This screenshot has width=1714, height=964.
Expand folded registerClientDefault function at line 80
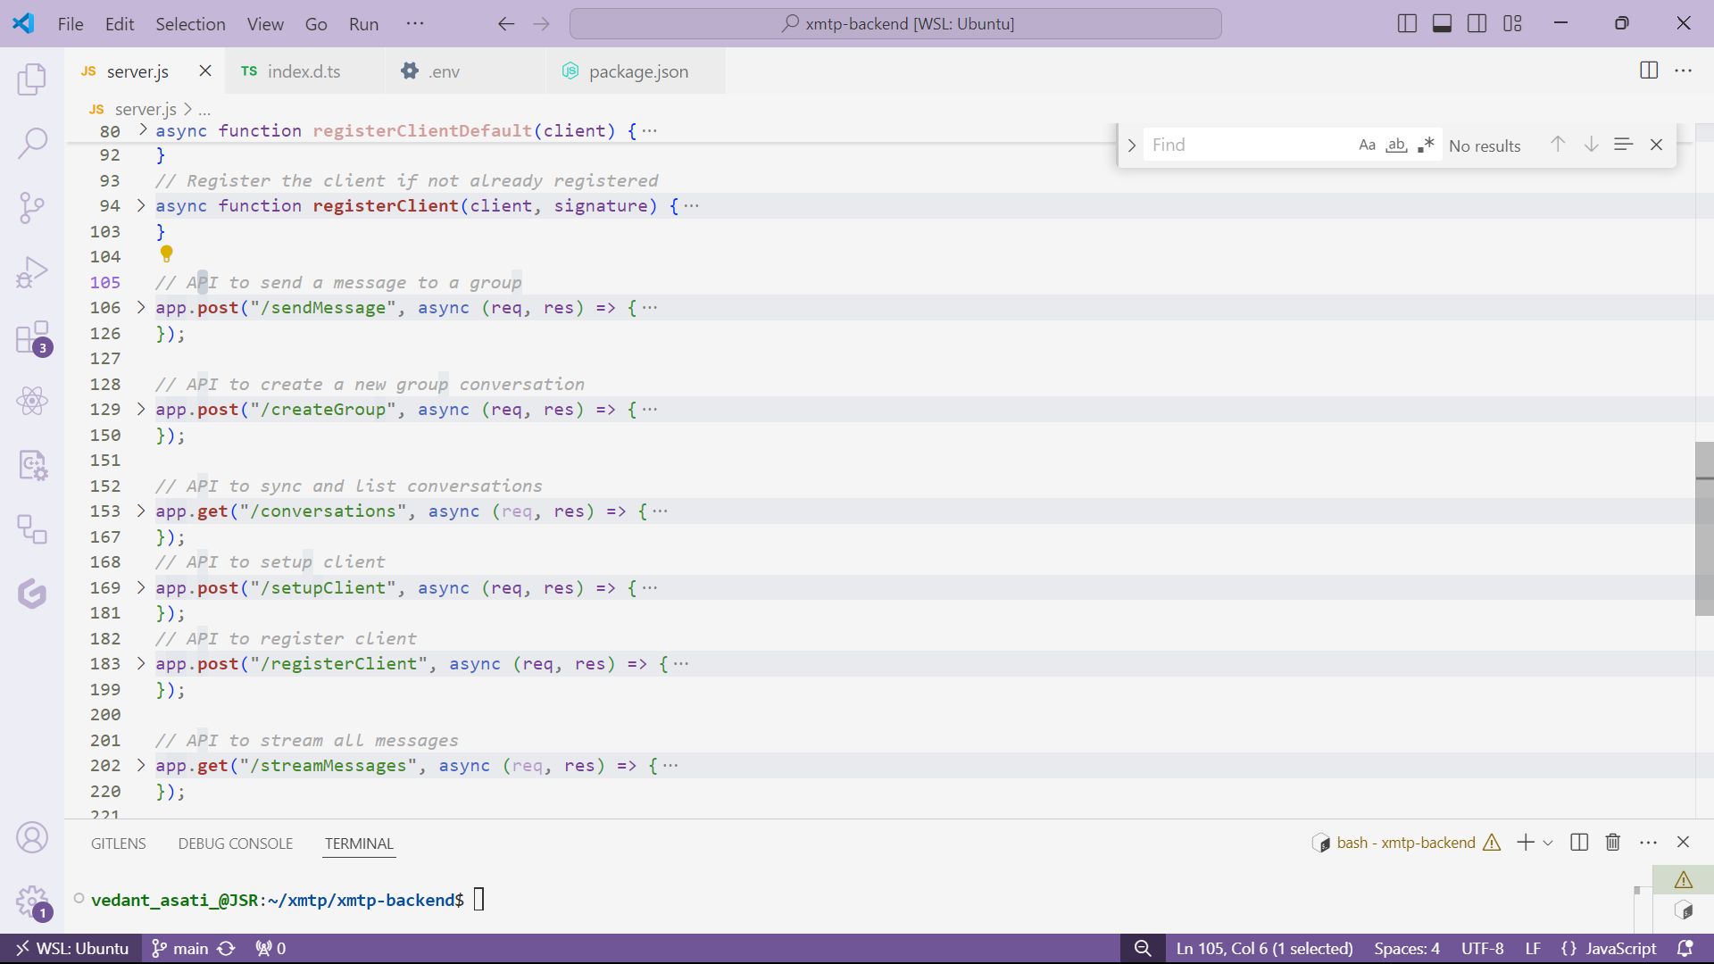click(x=142, y=130)
